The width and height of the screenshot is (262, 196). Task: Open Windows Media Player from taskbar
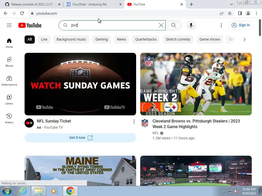54,191
